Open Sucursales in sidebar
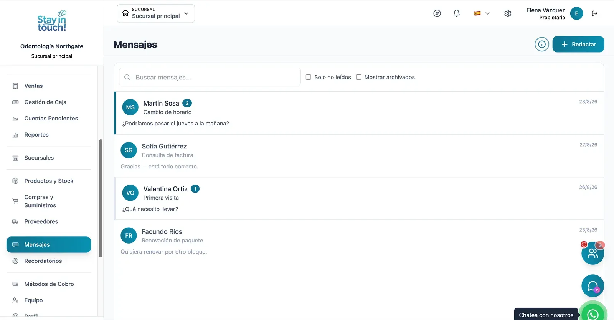This screenshot has width=614, height=320. click(x=49, y=158)
